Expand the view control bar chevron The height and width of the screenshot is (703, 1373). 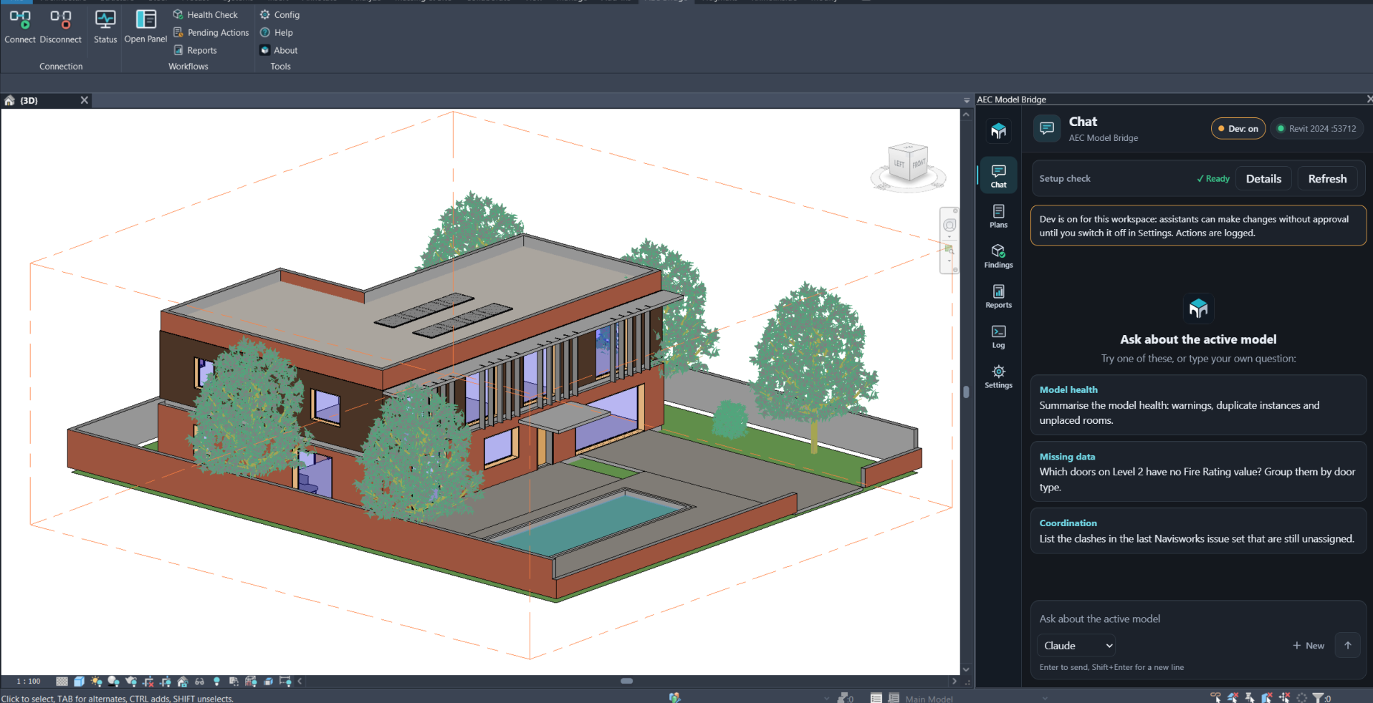(x=300, y=682)
